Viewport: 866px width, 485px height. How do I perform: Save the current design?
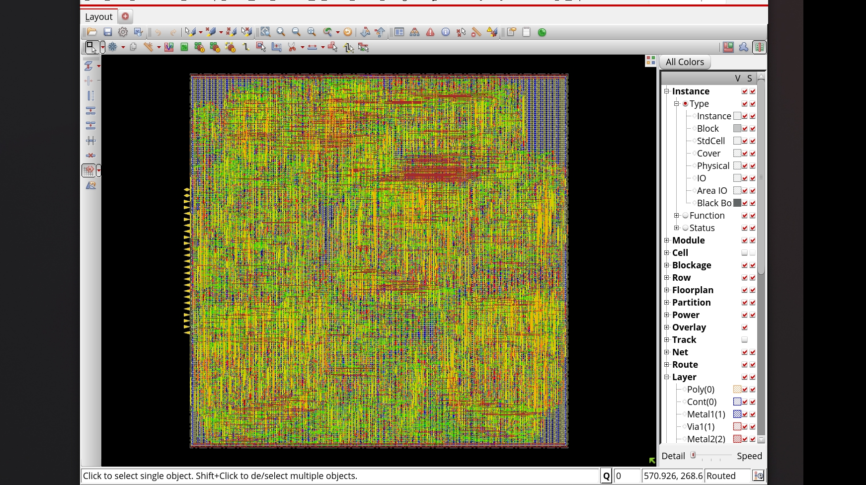107,32
